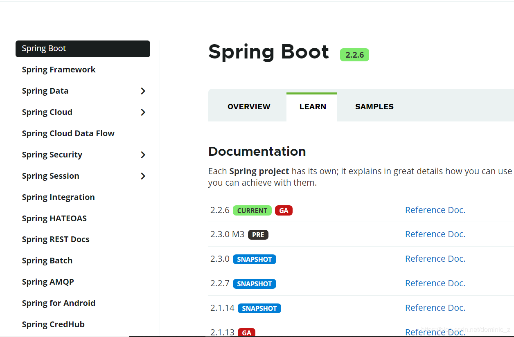This screenshot has width=514, height=337.
Task: Open Spring Data project link
Action: pyautogui.click(x=45, y=91)
